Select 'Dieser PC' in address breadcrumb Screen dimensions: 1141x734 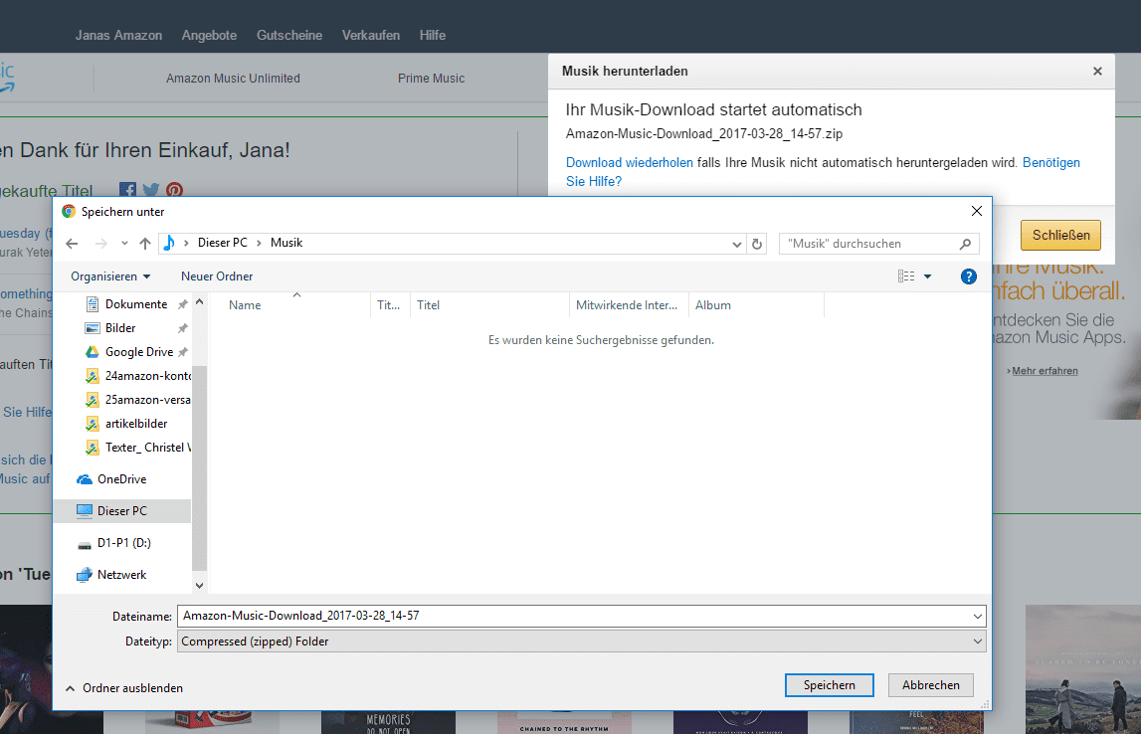click(x=223, y=243)
